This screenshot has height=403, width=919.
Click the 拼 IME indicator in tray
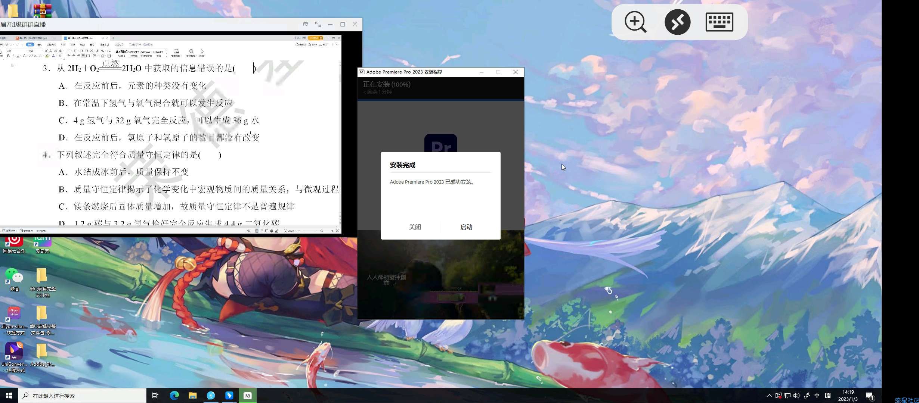click(828, 396)
